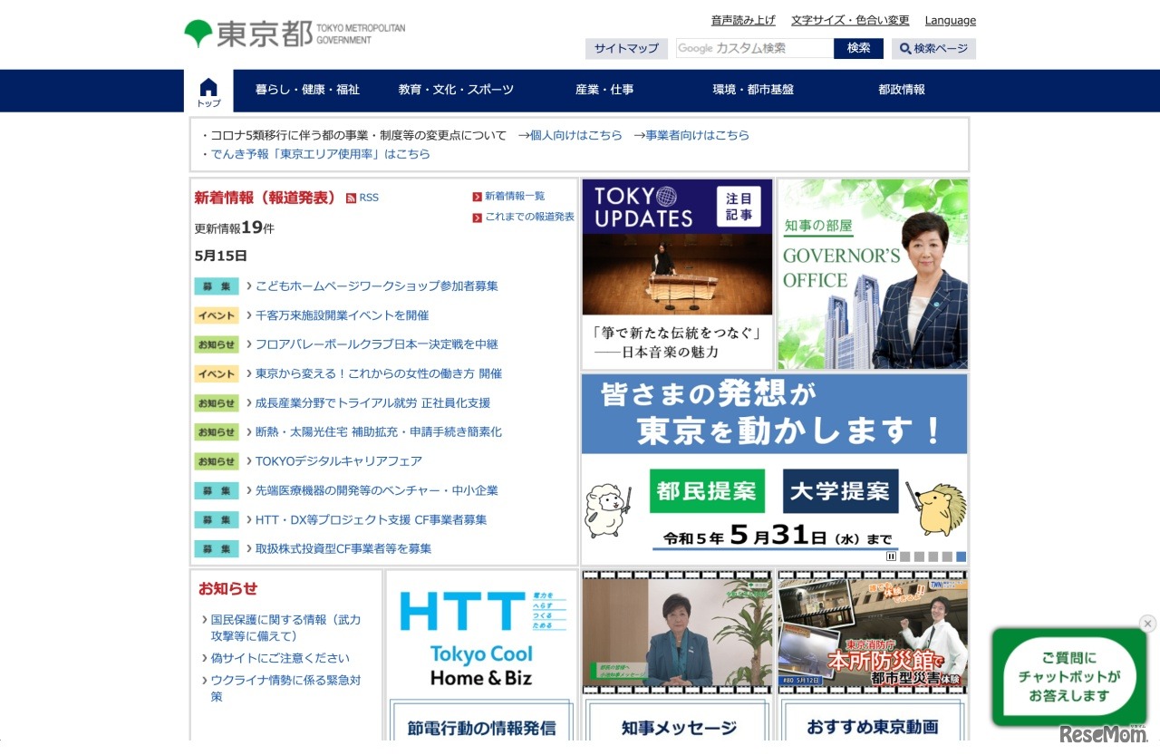Open TOKYOデジタルキャリアフェア news link

(x=339, y=461)
